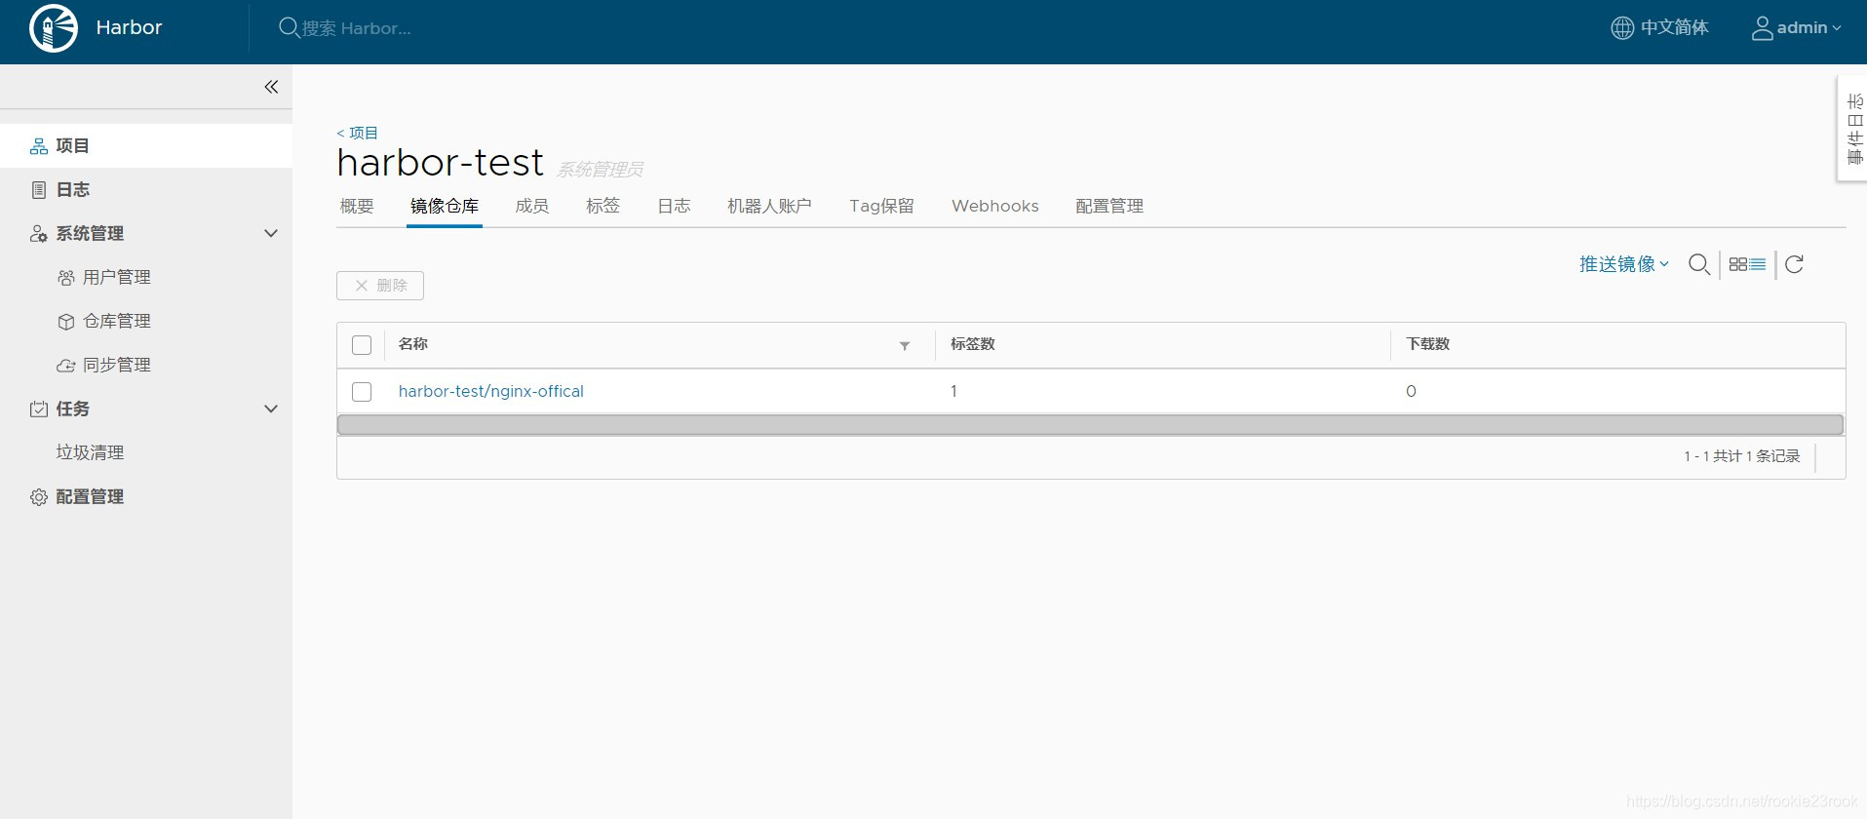
Task: Open 用户管理 in the sidebar
Action: point(117,278)
